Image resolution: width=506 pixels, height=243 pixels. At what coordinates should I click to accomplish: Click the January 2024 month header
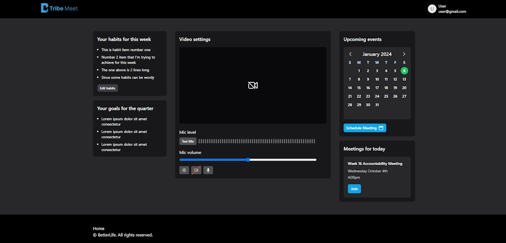pos(377,54)
